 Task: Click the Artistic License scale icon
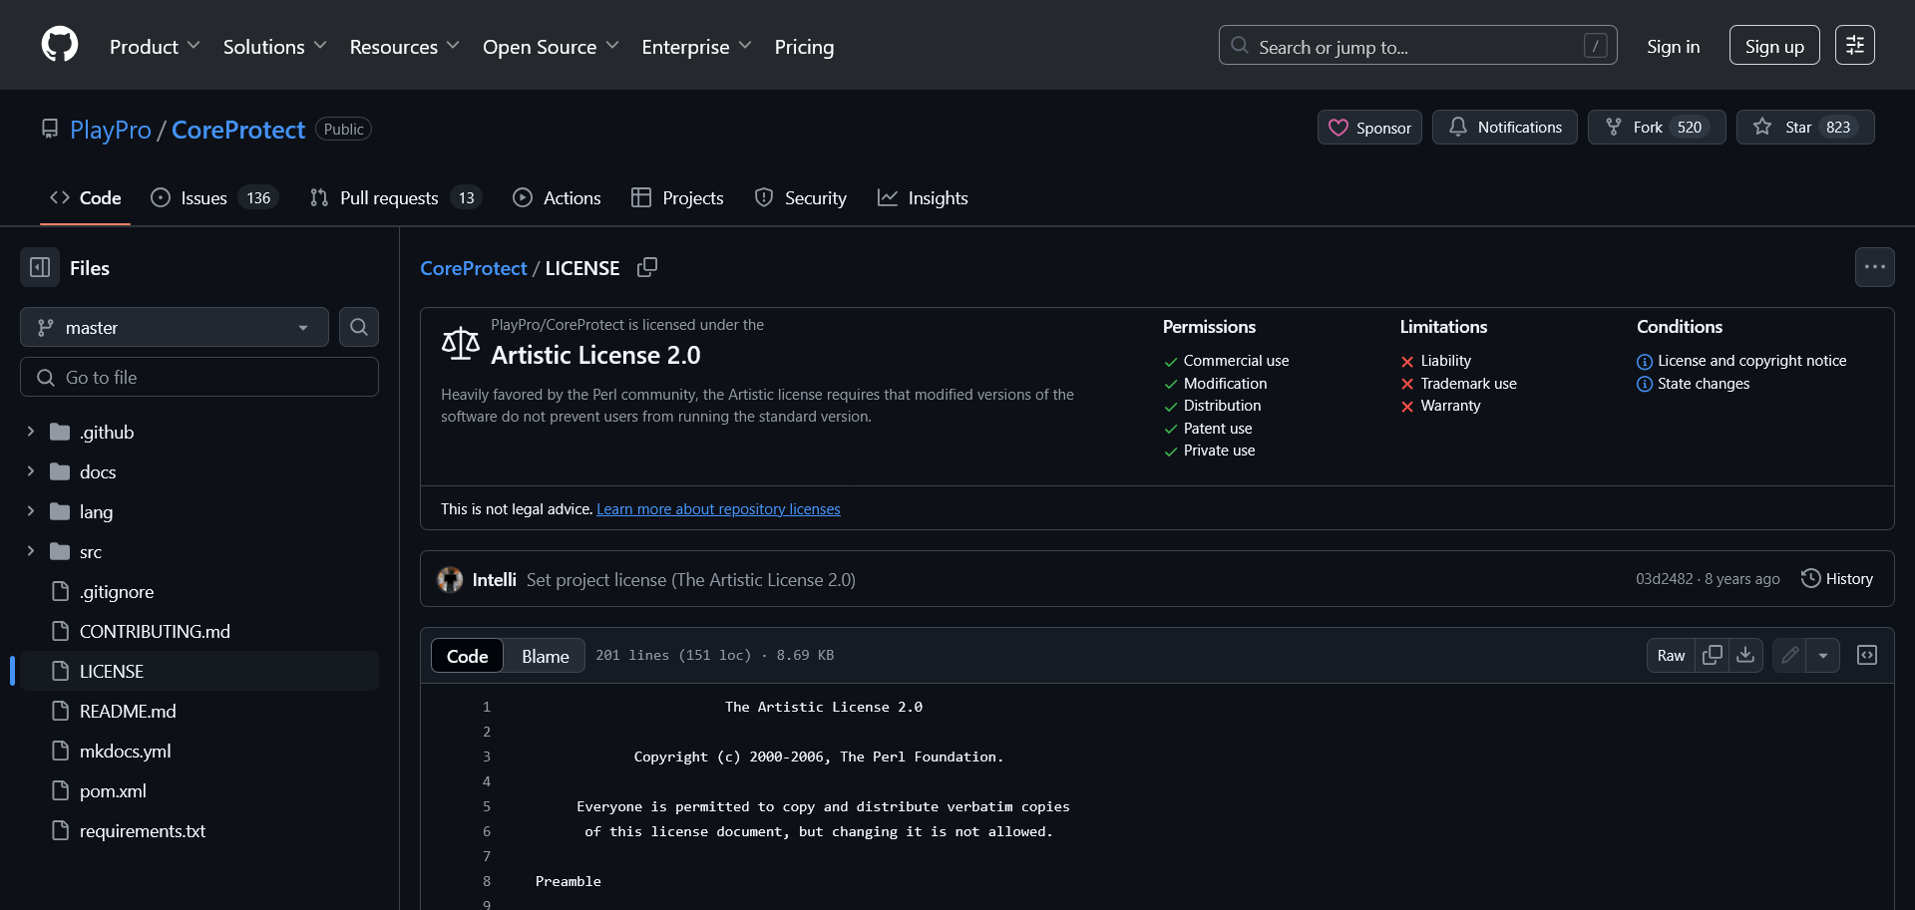coord(460,344)
